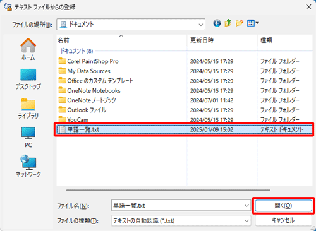Click Corel PaintShop Pro's date cell
The width and height of the screenshot is (316, 231).
(212, 61)
